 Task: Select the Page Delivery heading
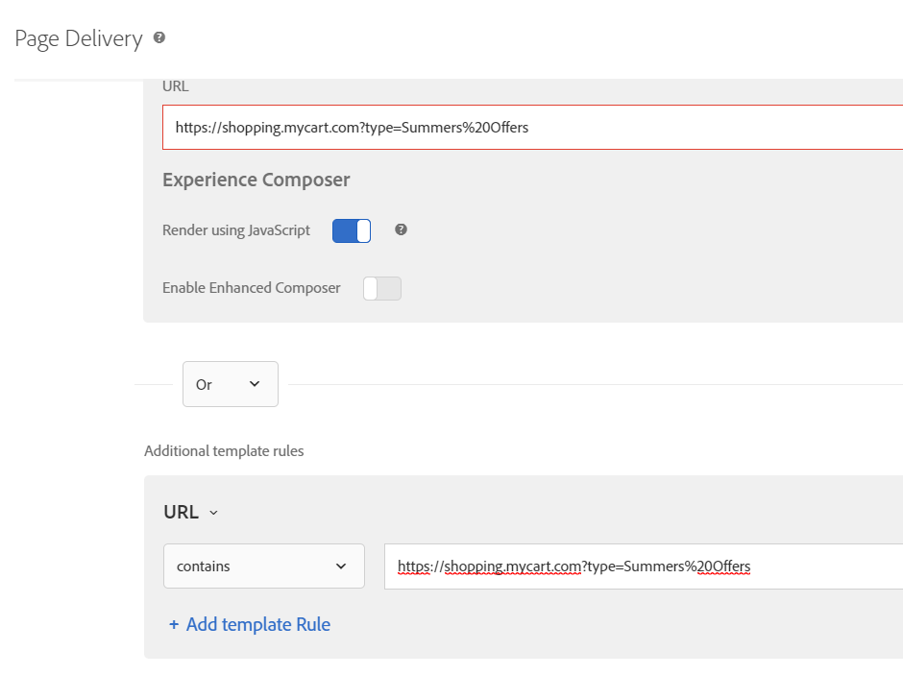click(79, 38)
